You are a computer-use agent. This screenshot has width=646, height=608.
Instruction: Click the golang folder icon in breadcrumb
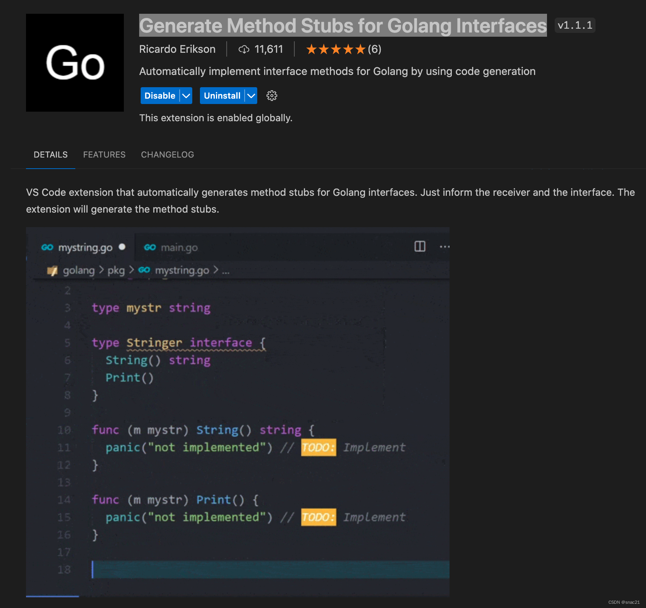(52, 271)
